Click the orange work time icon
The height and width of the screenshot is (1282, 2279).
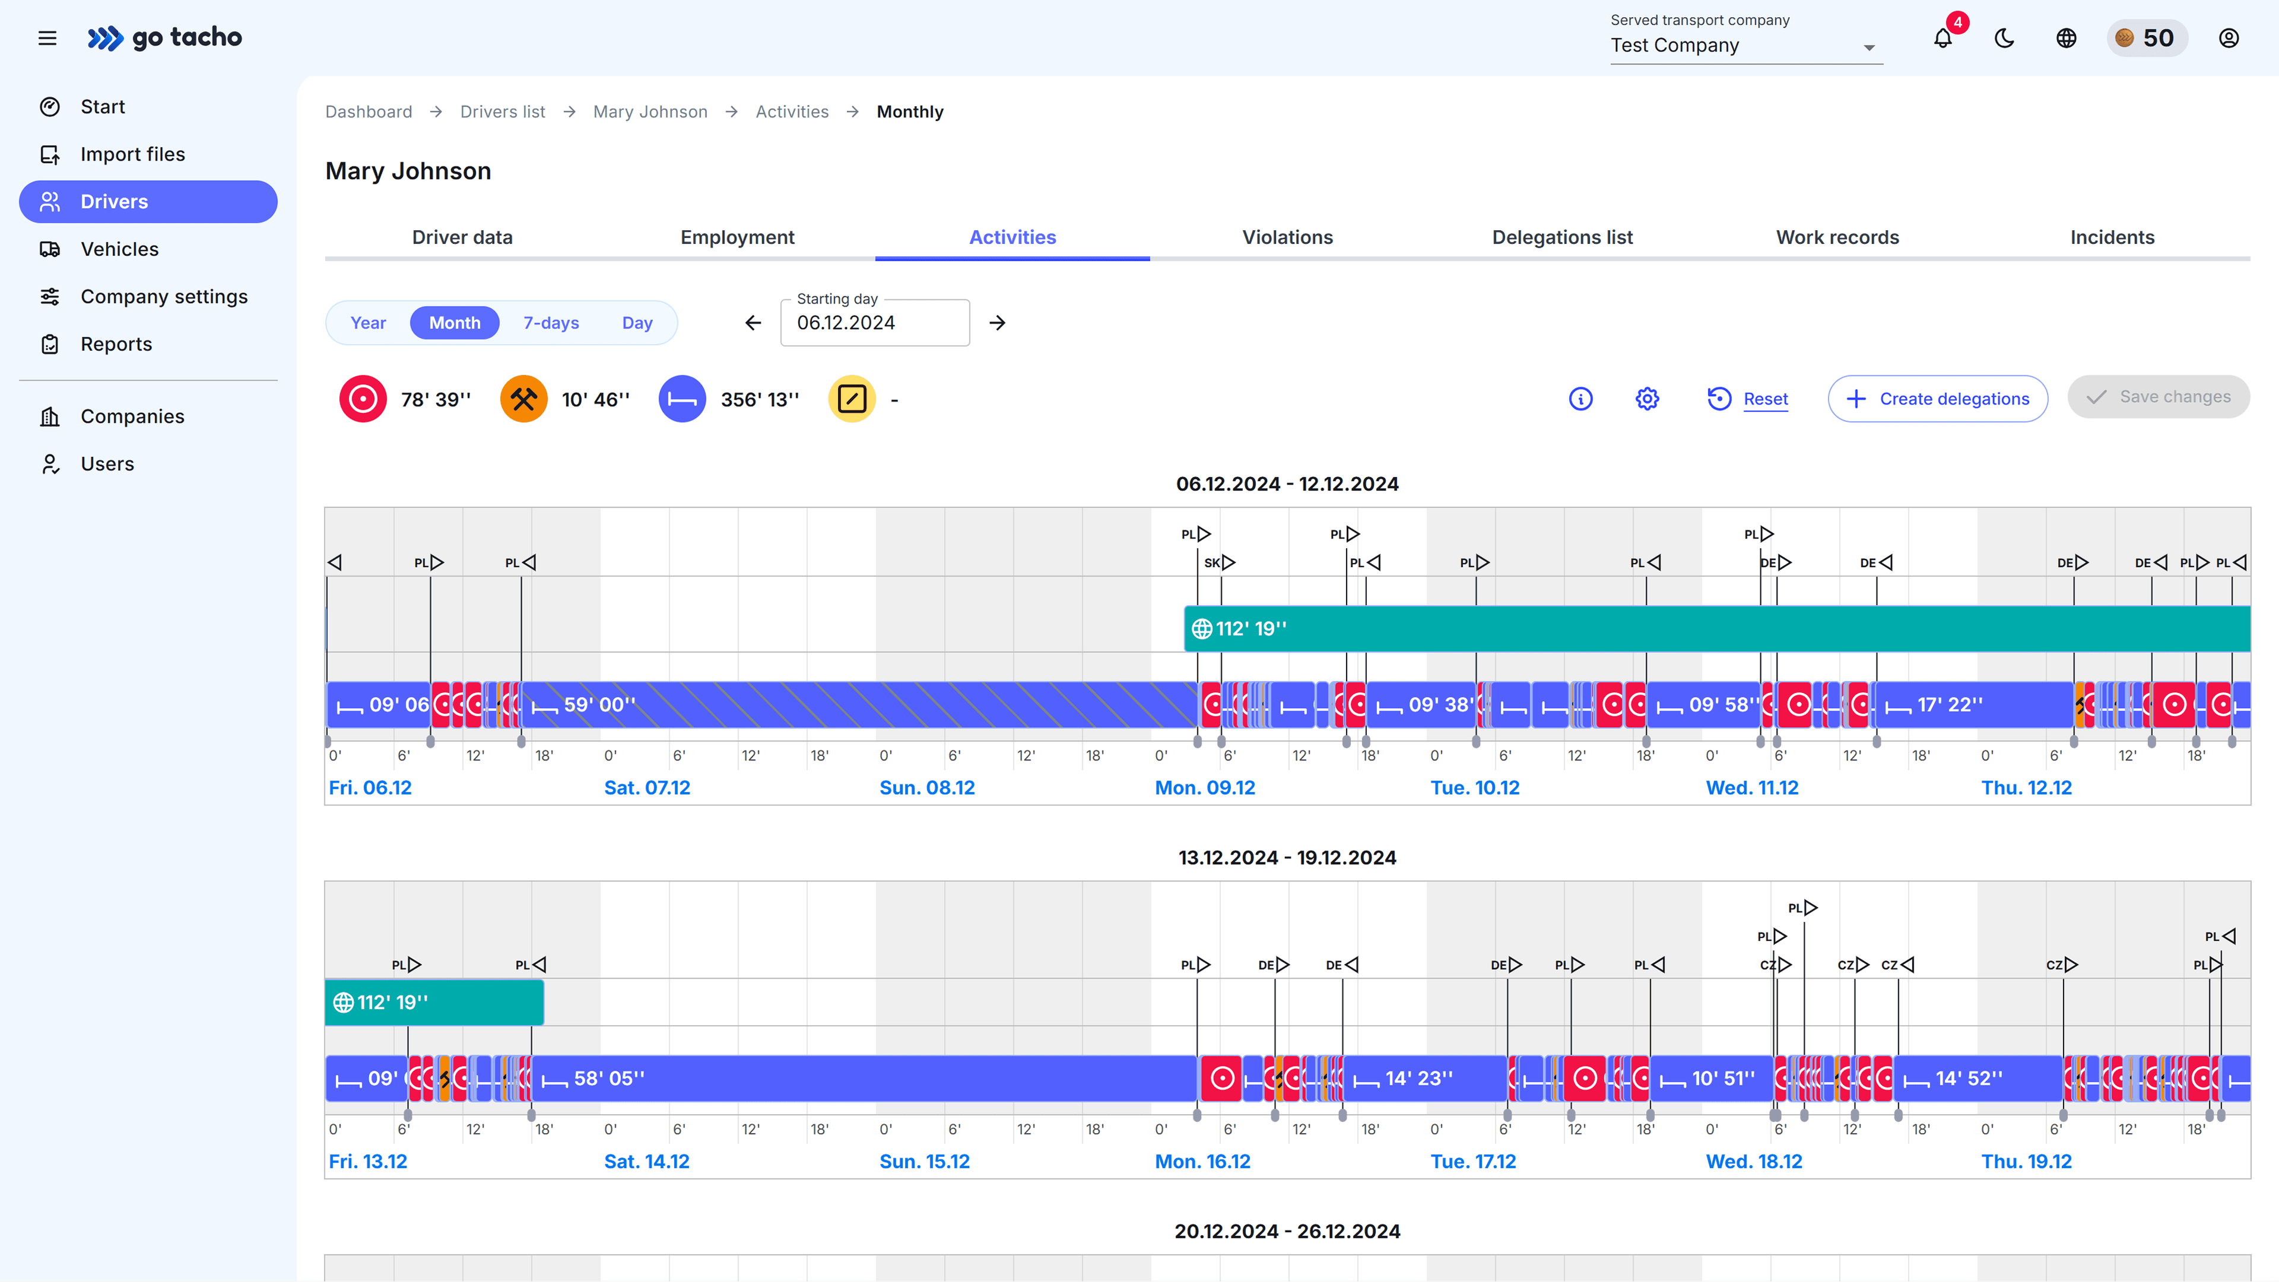coord(523,399)
